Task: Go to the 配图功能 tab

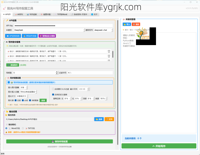Action: click(x=46, y=14)
